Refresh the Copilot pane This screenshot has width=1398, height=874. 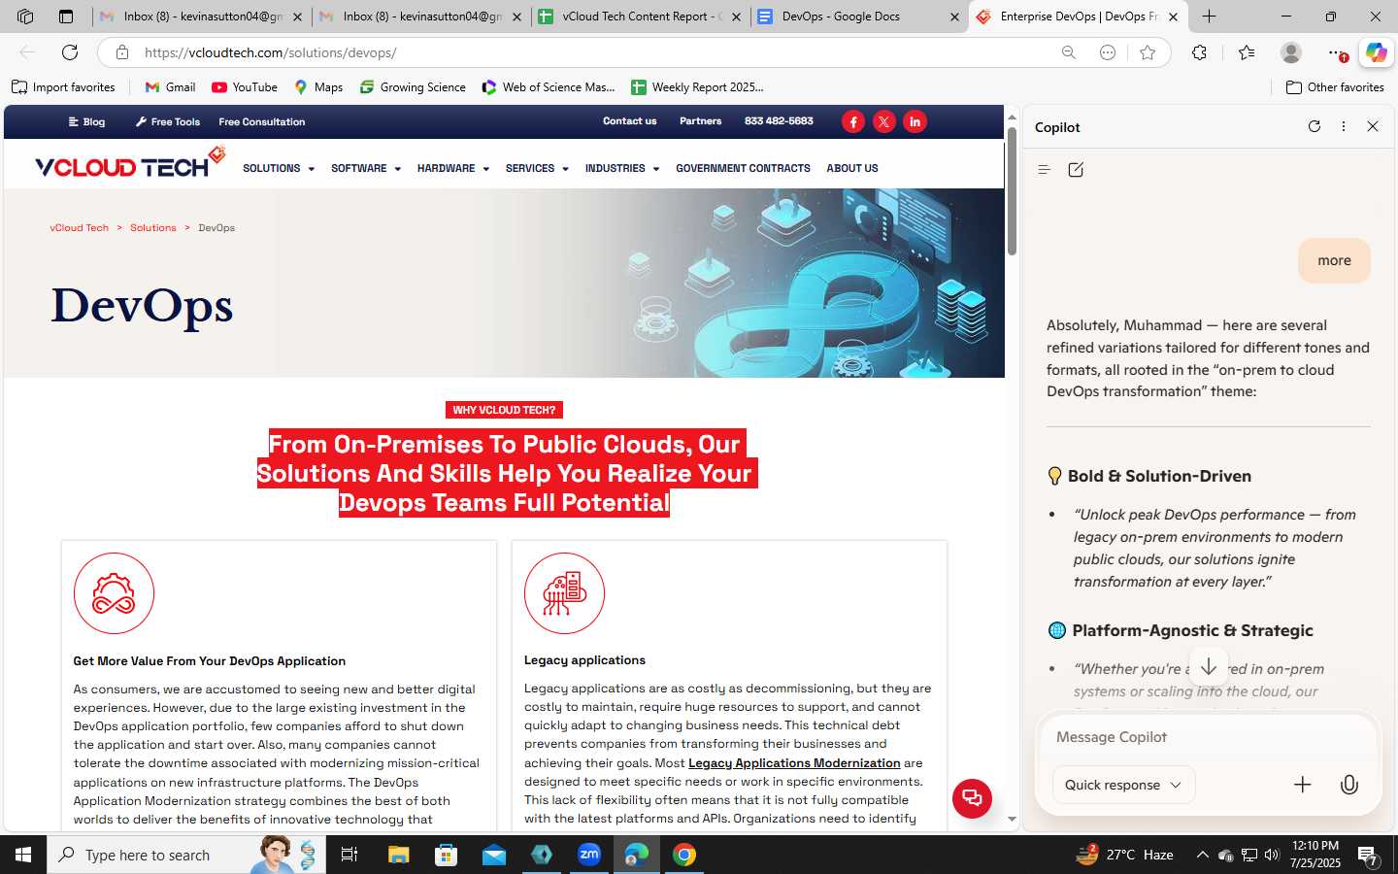1315,126
